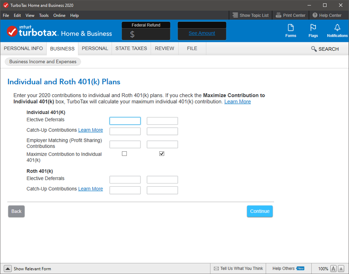Select the BUSINESS tab

[x=62, y=49]
